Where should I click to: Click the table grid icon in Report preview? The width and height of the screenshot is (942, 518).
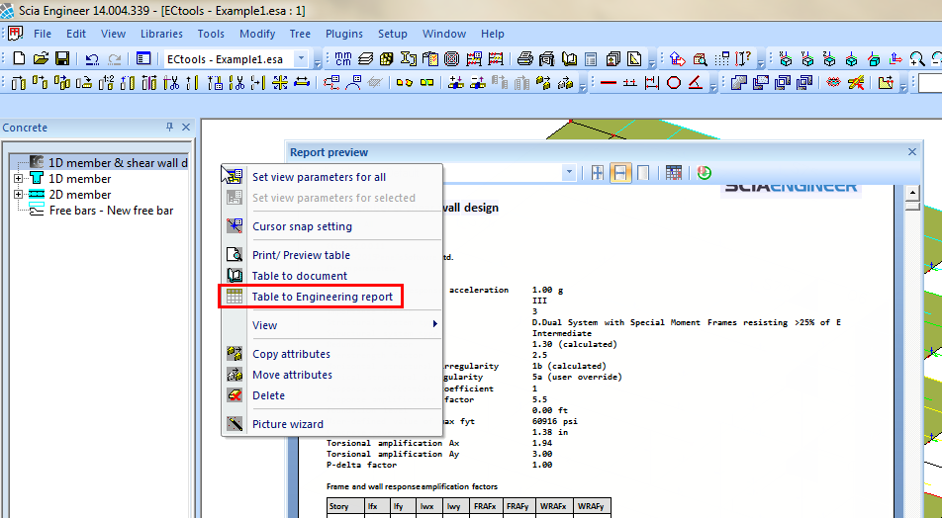[x=674, y=173]
